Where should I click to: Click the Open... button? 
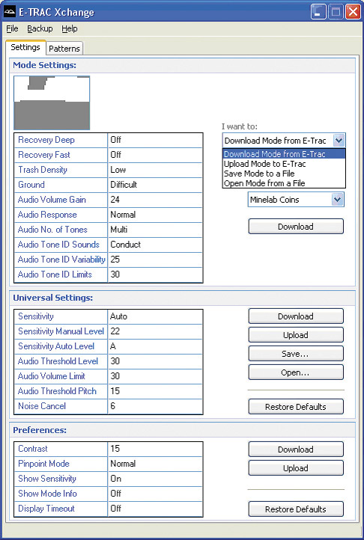click(296, 372)
